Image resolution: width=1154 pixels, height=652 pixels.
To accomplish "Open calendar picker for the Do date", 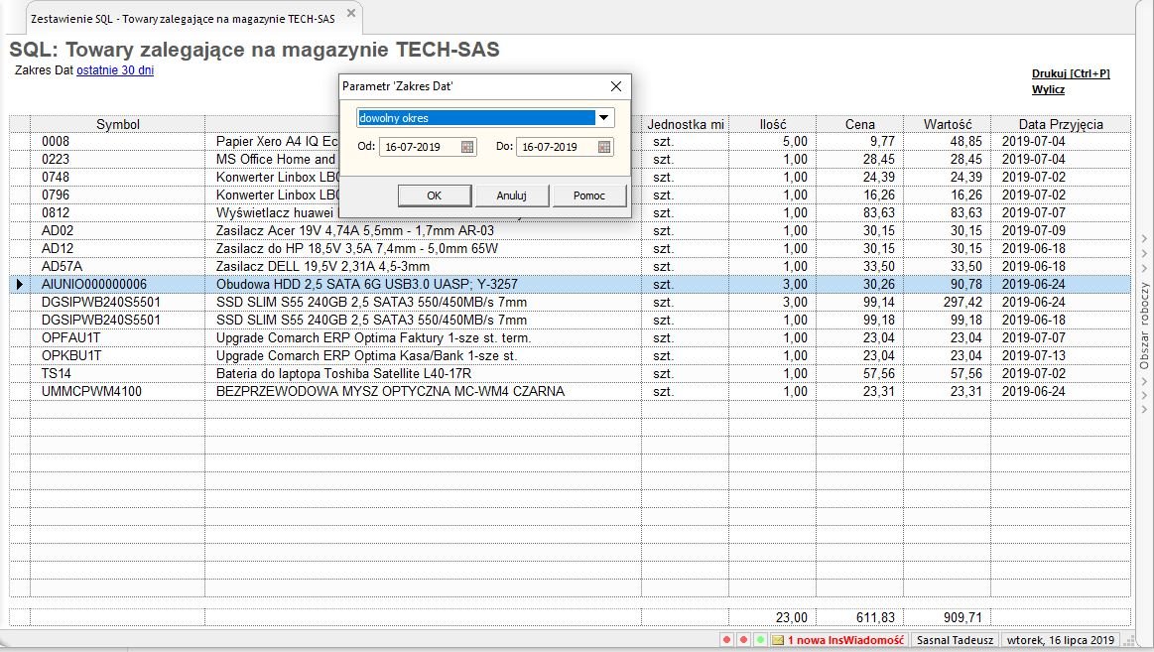I will click(x=604, y=147).
